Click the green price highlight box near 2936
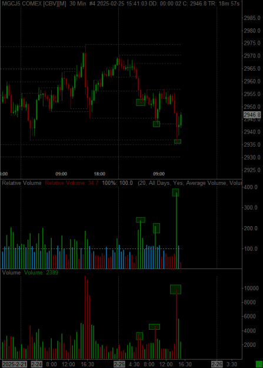Screen dimensions: 263x368 pyautogui.click(x=178, y=141)
